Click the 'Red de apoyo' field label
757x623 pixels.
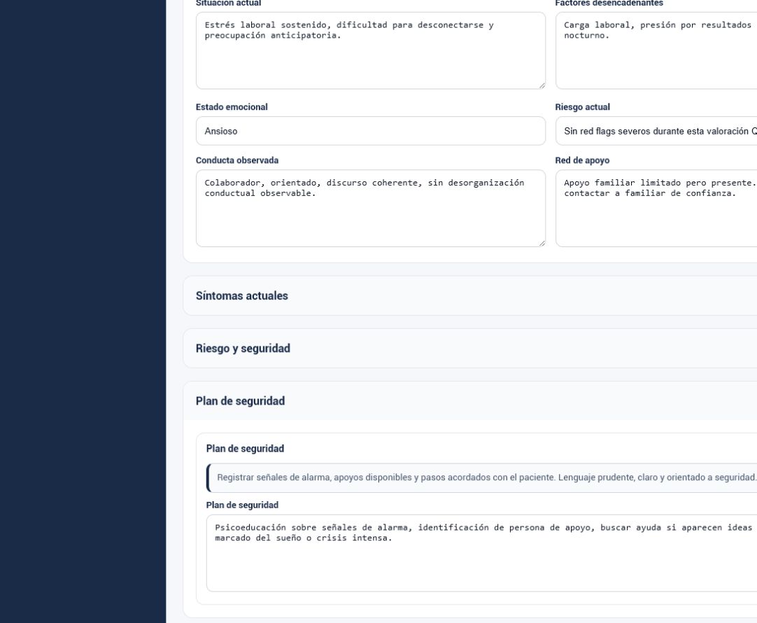pos(582,160)
